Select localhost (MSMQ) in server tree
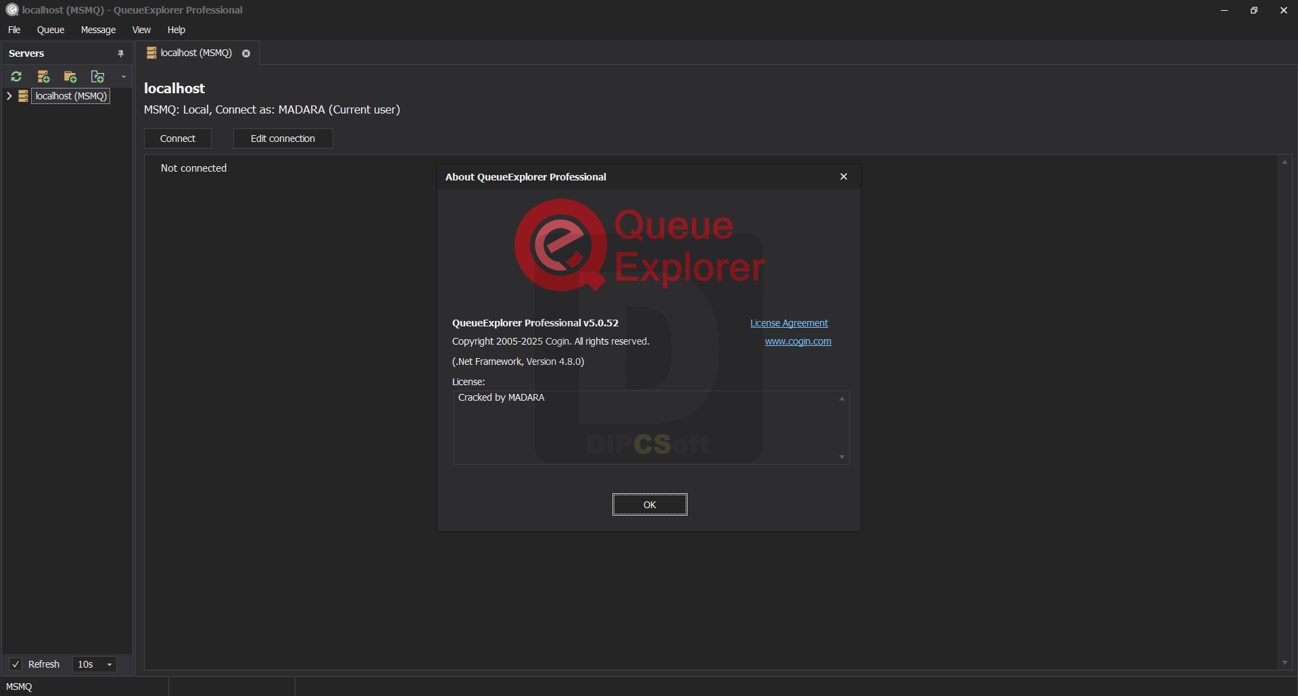 (71, 96)
